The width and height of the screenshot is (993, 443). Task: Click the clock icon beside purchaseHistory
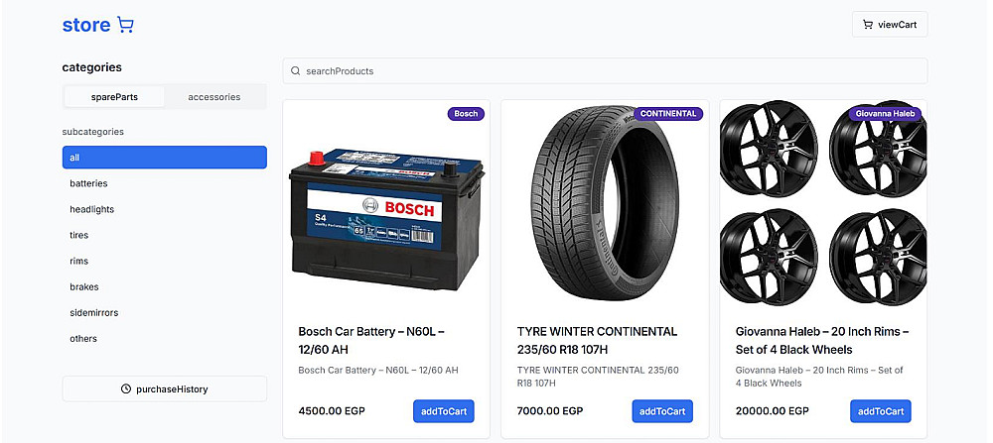pos(126,389)
